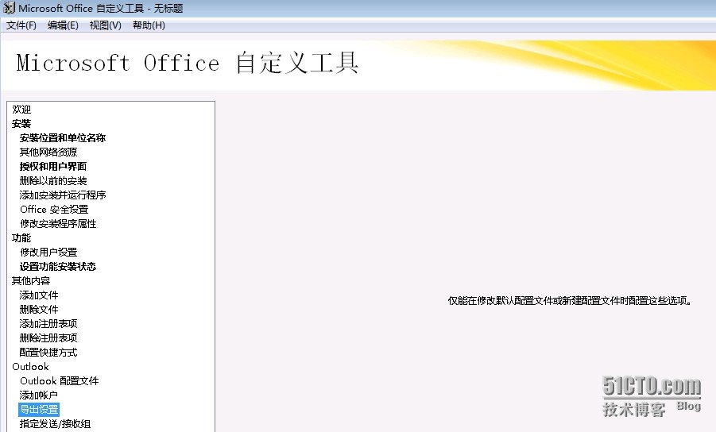Open 修改安装程序属性 page
The image size is (716, 432).
coord(58,223)
